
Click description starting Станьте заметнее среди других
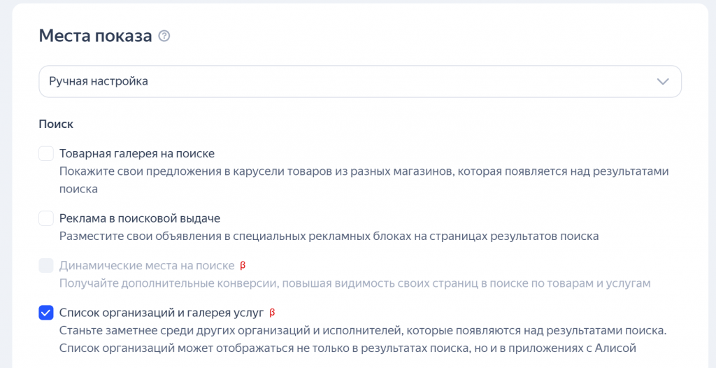pos(364,339)
